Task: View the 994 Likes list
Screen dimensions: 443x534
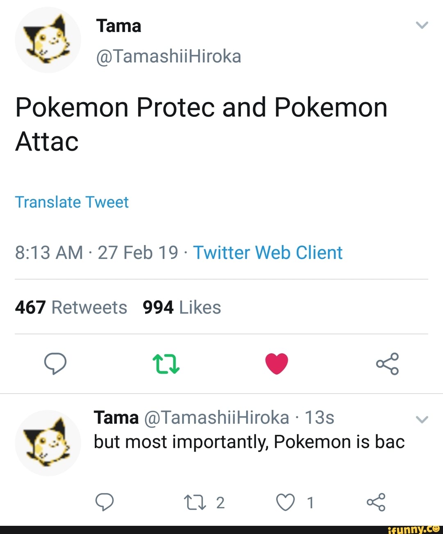Action: 182,307
